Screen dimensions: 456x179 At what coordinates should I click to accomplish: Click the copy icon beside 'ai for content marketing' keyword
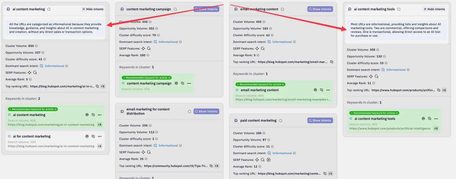point(93,136)
